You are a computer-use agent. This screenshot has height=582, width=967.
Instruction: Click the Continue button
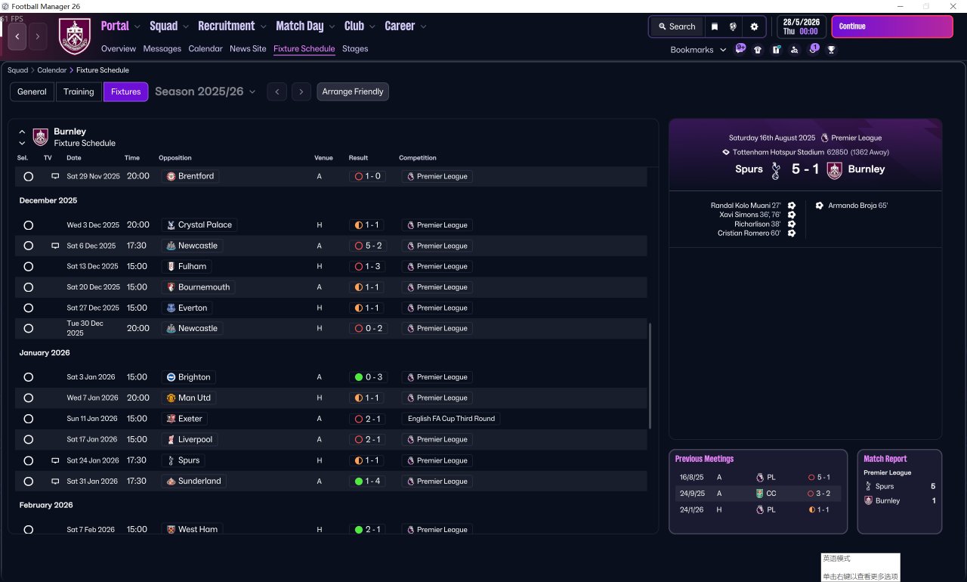(x=892, y=26)
